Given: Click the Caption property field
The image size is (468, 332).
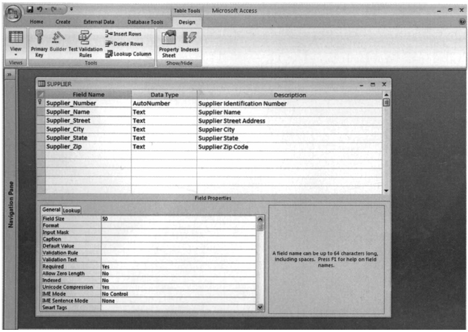Looking at the screenshot, I should (x=178, y=239).
